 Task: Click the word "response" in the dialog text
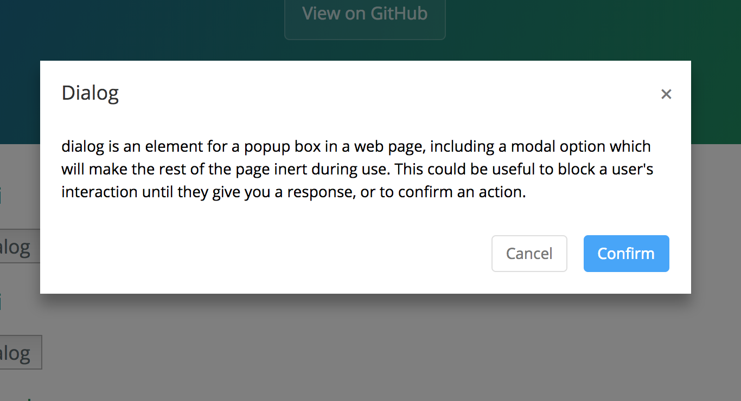click(315, 192)
